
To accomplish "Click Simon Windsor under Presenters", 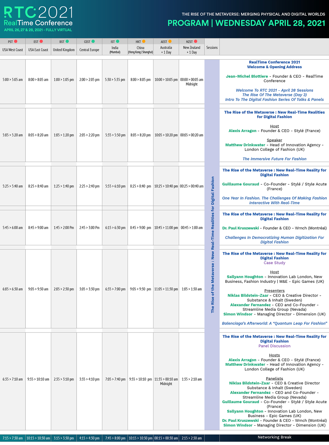I will pyautogui.click(x=238, y=314).
